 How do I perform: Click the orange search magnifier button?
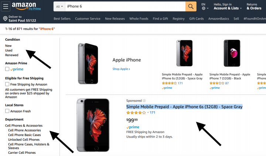[191, 7]
